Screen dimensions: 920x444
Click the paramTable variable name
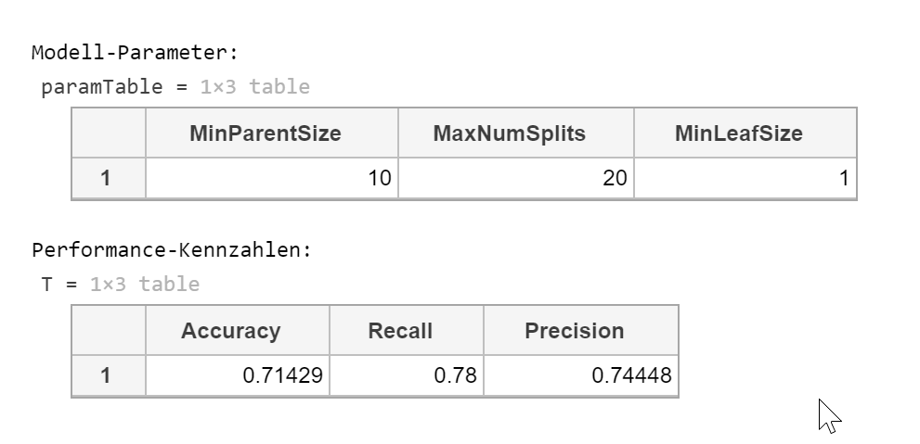(102, 87)
